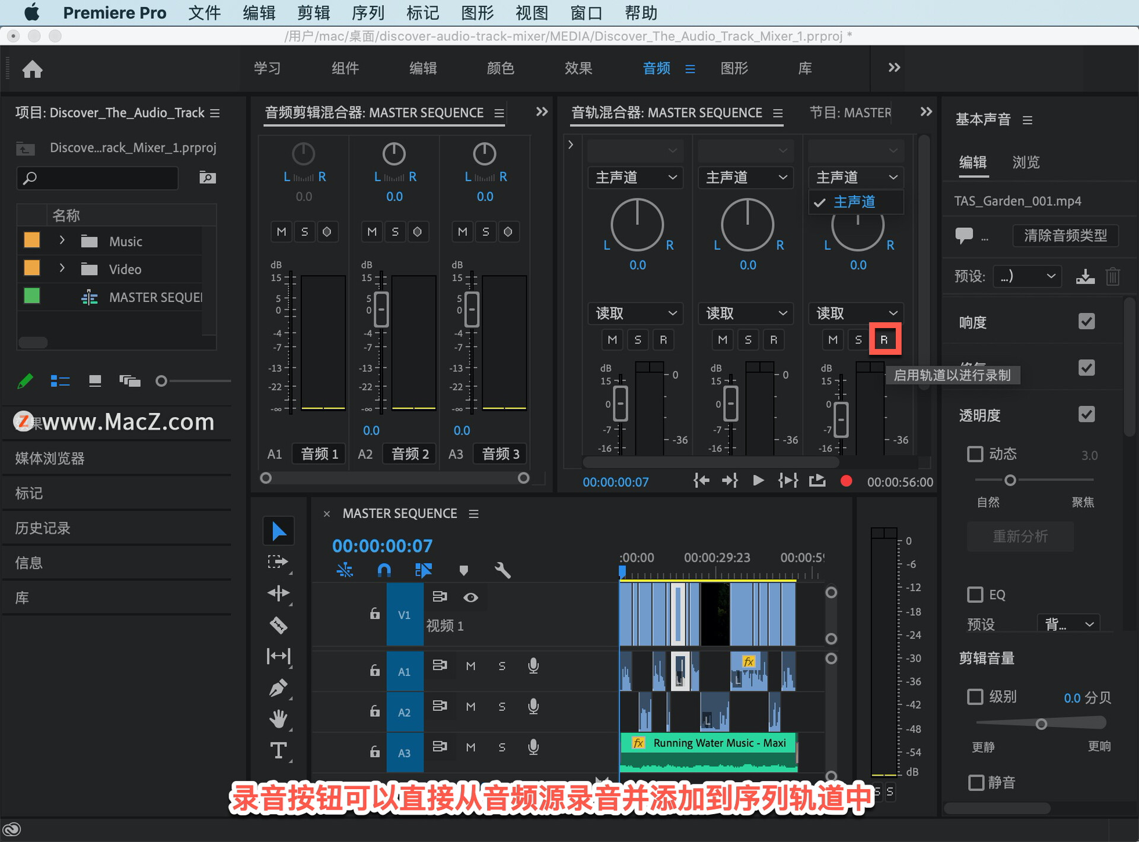
Task: Select the Pen tool
Action: 278,688
